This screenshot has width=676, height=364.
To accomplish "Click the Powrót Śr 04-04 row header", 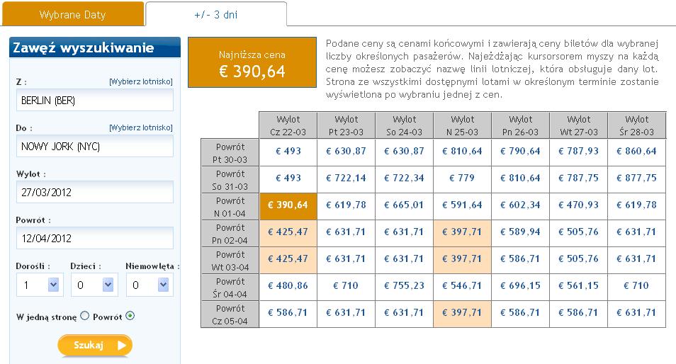I will (230, 288).
